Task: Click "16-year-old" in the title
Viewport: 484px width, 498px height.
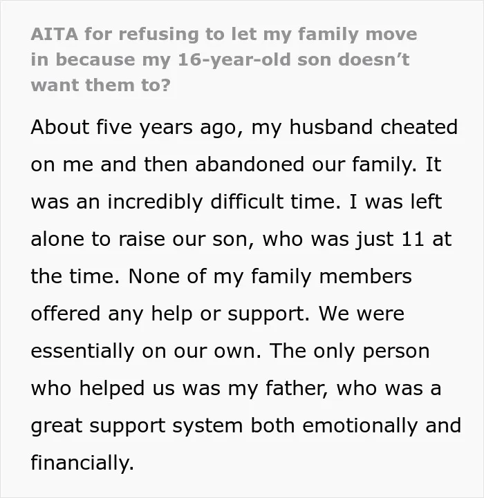Action: [x=234, y=59]
